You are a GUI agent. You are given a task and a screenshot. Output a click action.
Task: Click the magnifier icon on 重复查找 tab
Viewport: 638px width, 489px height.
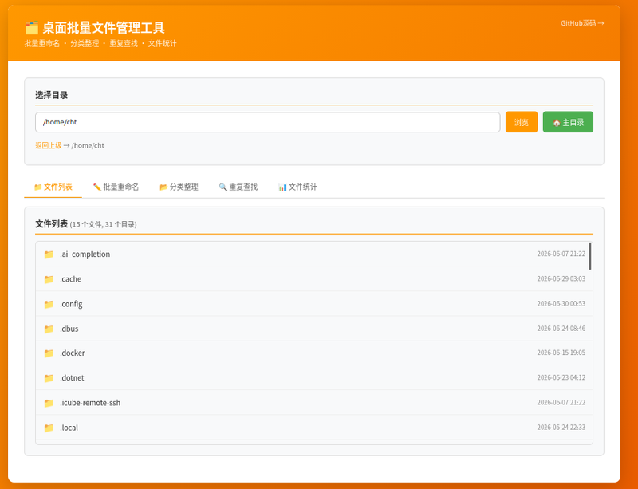point(223,187)
